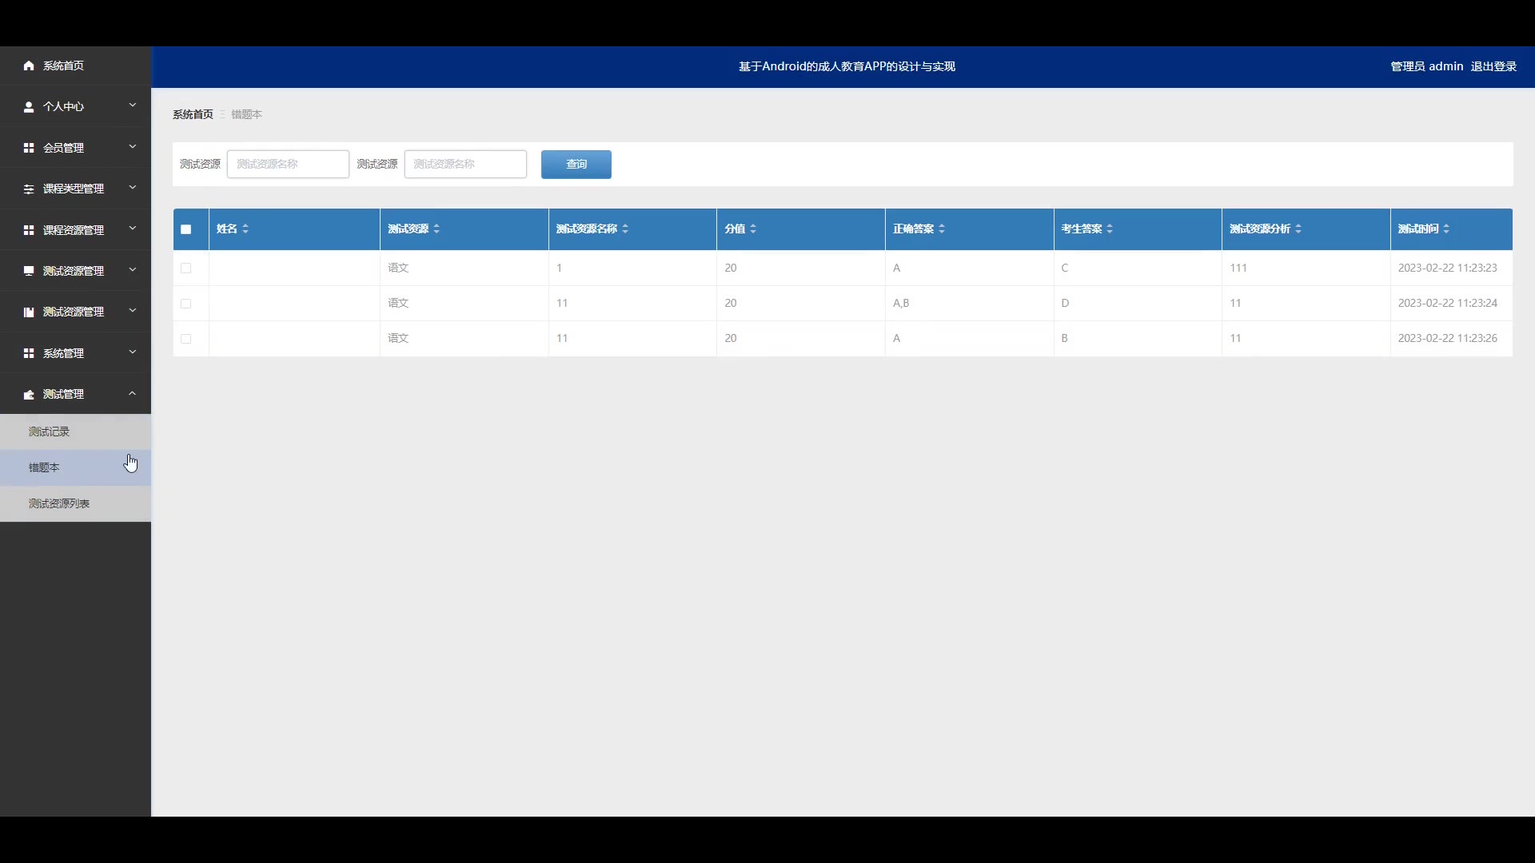Expand the 个人中心 menu chevron
The image size is (1535, 863).
pyautogui.click(x=133, y=105)
